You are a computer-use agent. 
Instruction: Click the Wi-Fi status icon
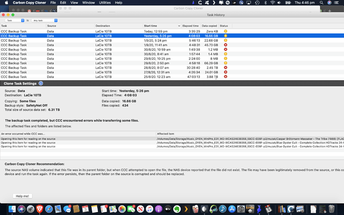273,2
